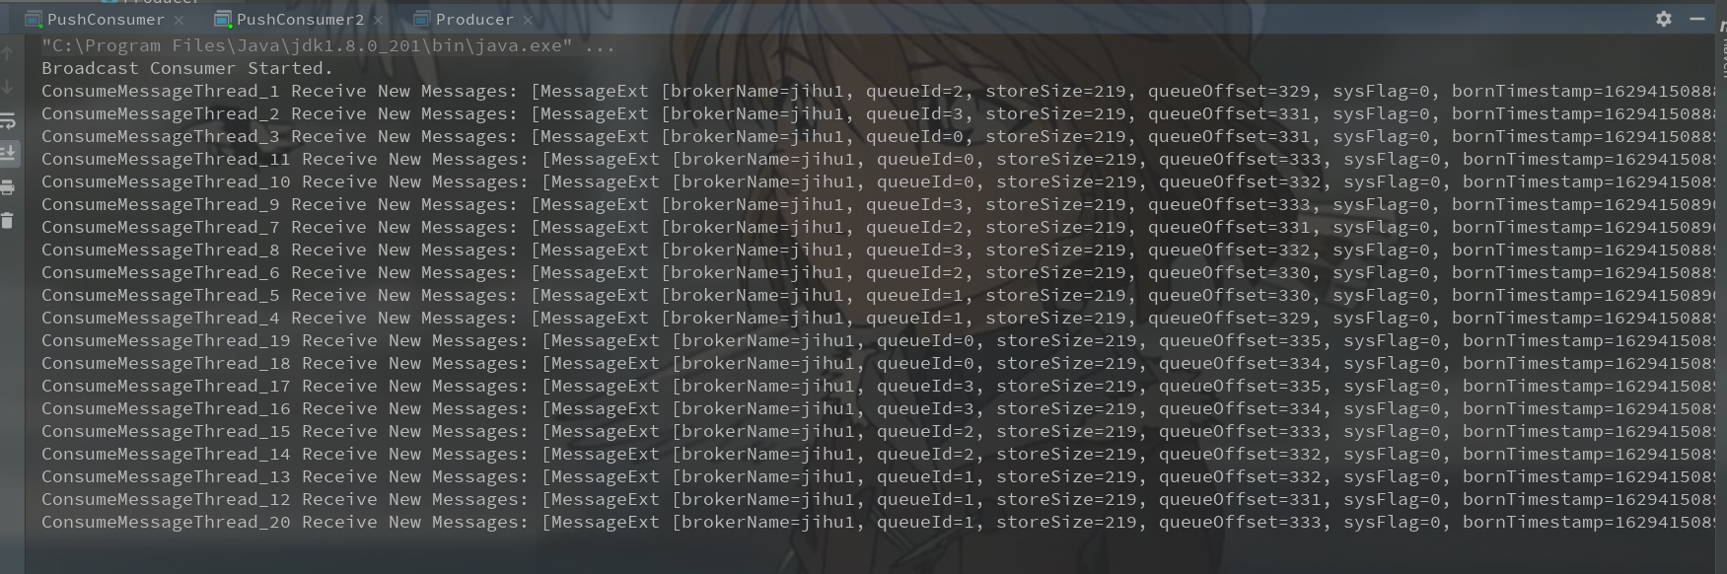Viewport: 1727px width, 574px height.
Task: Switch to the PushConsumer run tab
Action: pyautogui.click(x=106, y=20)
